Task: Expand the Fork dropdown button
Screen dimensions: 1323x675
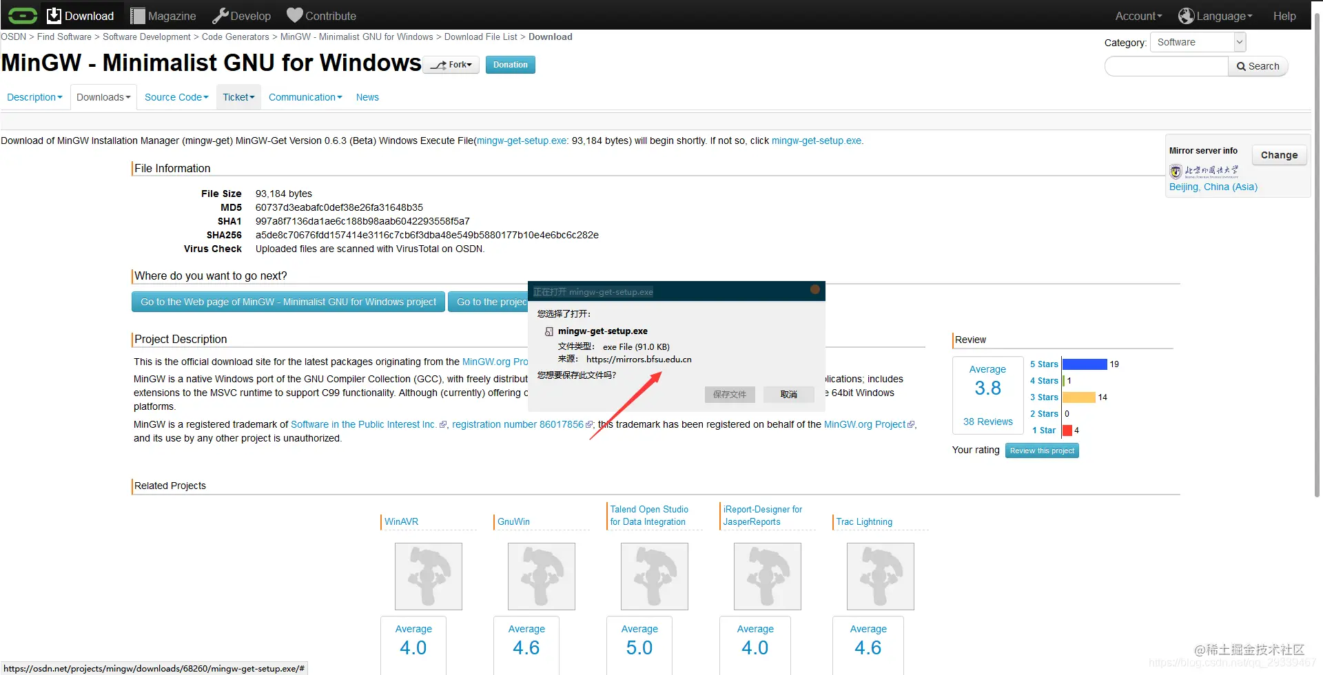Action: point(451,65)
